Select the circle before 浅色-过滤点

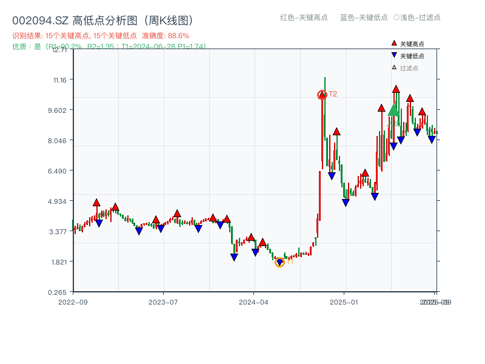[396, 18]
